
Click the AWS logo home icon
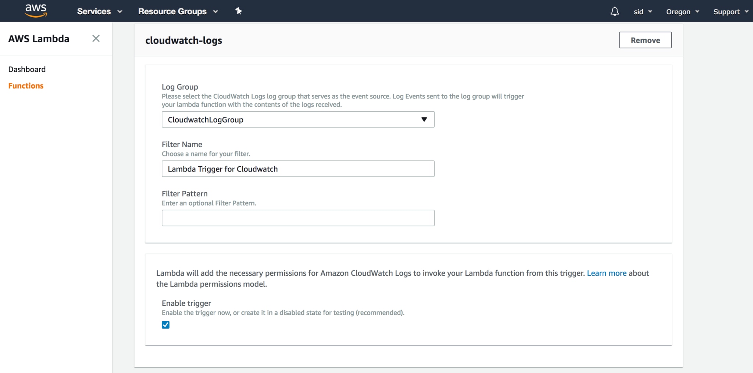[x=36, y=11]
